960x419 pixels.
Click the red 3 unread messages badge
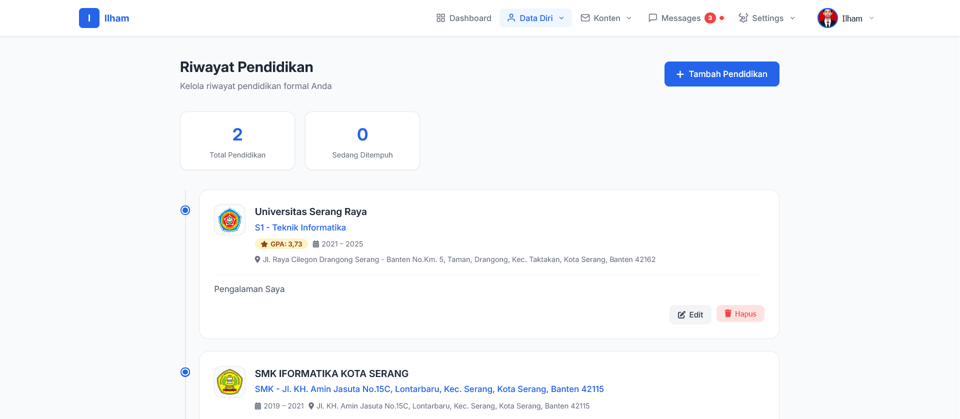[710, 18]
